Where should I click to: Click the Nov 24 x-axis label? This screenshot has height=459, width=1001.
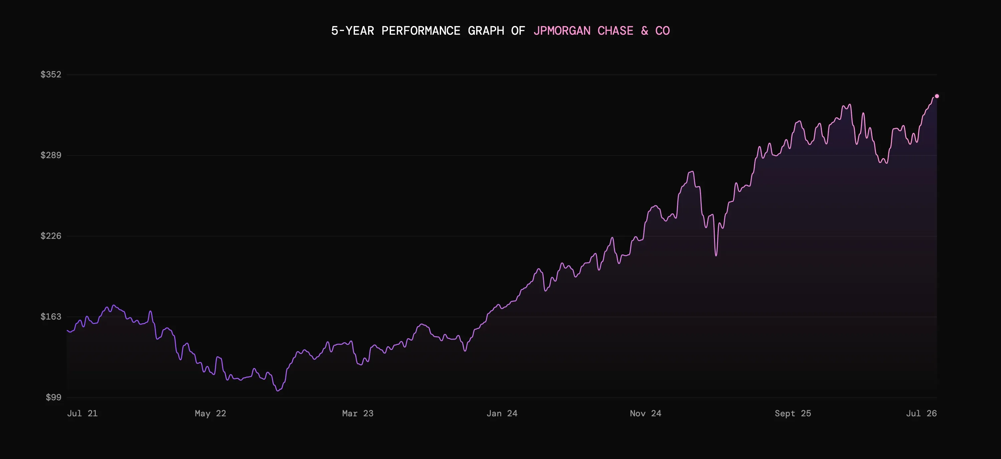click(645, 413)
